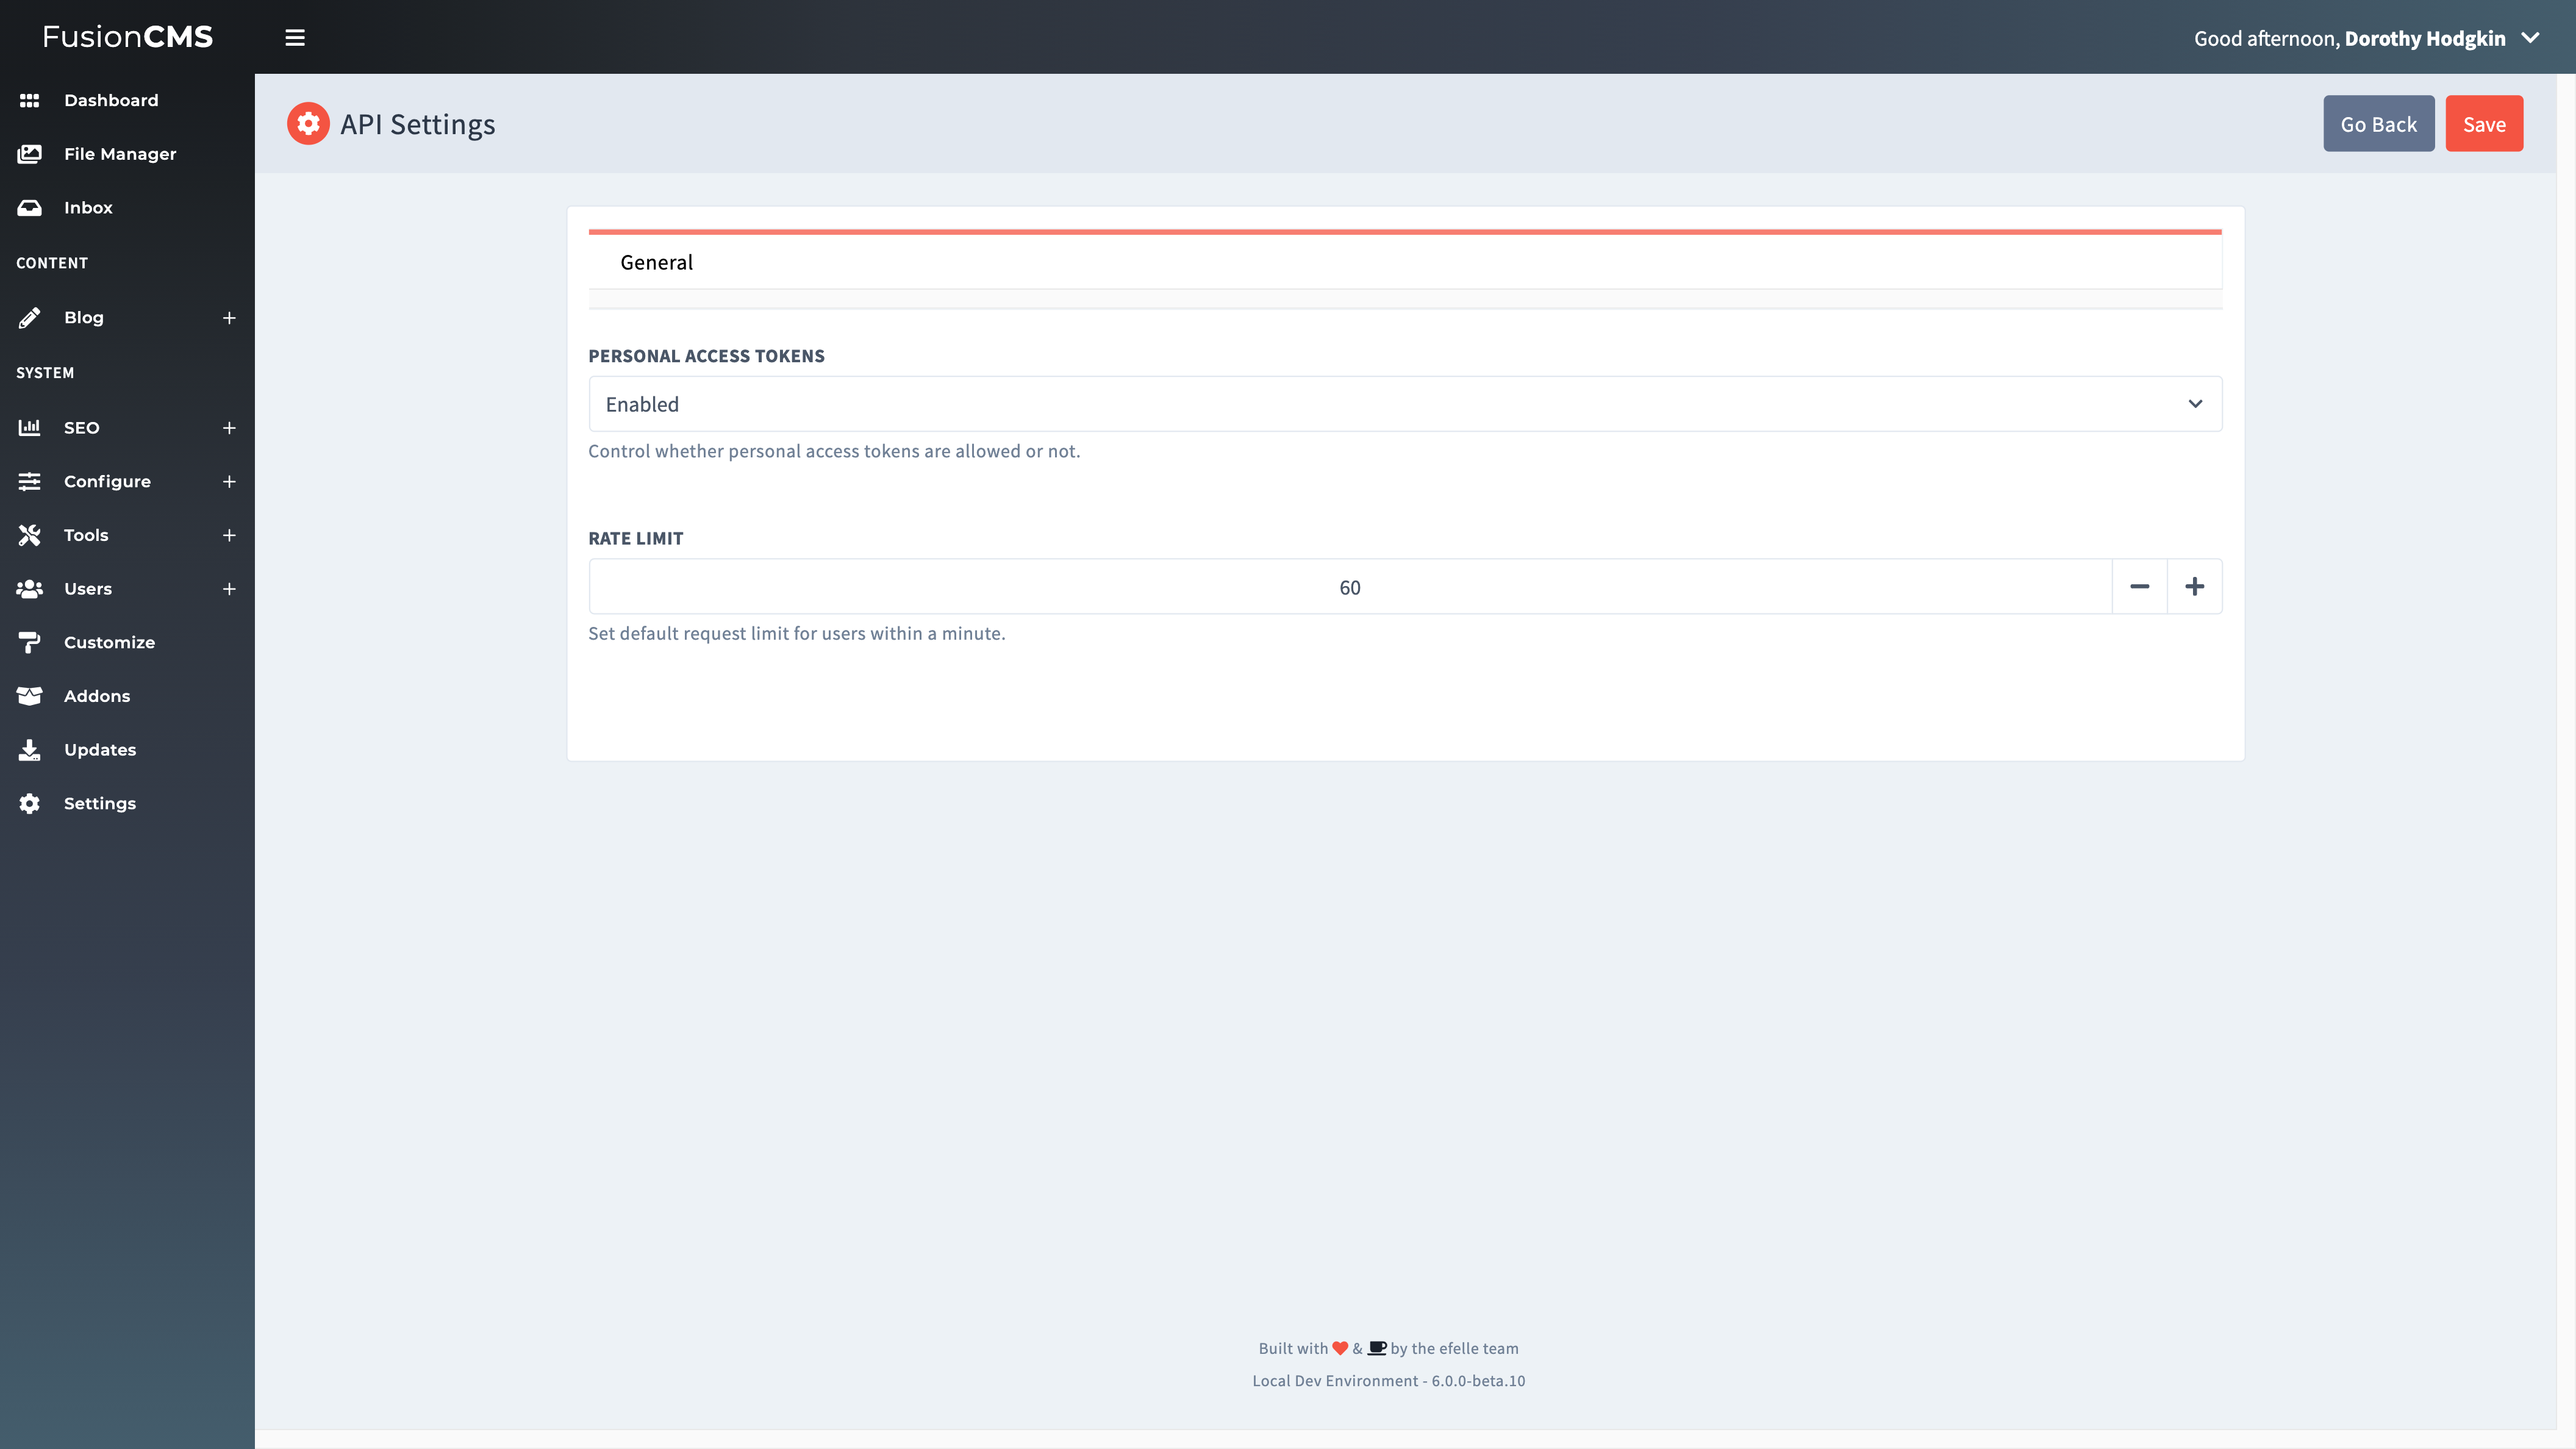Click the rate limit help text
Image resolution: width=2576 pixels, height=1449 pixels.
point(797,633)
